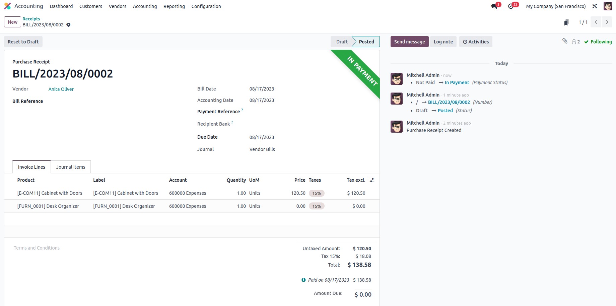Viewport: 616px width, 306px height.
Task: Click the Amount Due $ 0.00 value
Action: [x=363, y=295]
